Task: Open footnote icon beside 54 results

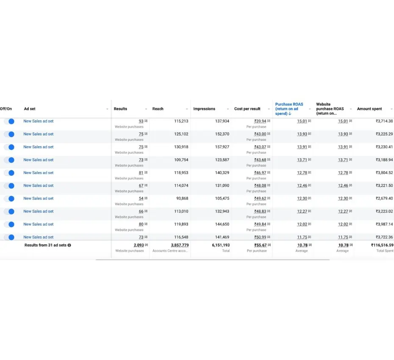Action: coord(146,198)
